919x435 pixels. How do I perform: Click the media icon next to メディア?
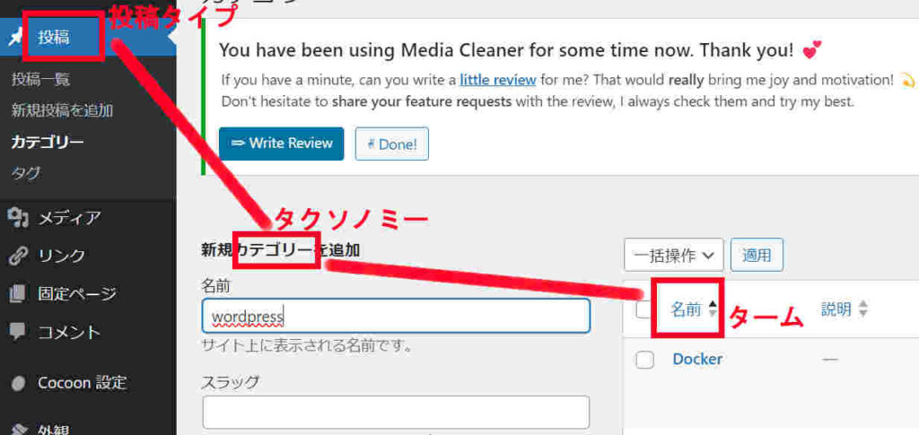[17, 218]
